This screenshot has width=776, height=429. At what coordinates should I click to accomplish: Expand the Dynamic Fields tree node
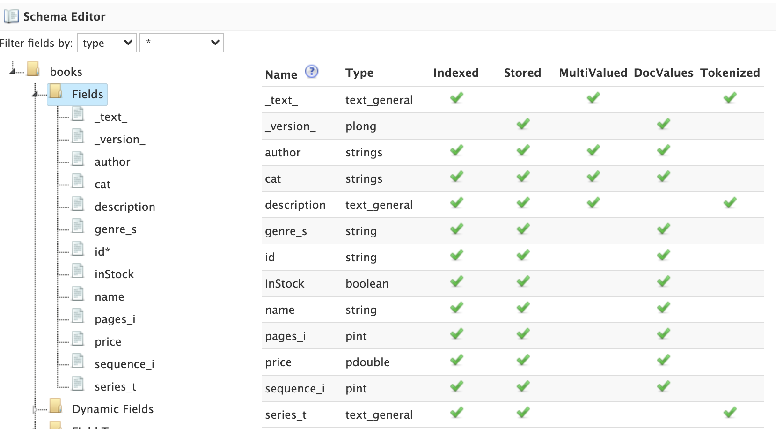pyautogui.click(x=35, y=410)
